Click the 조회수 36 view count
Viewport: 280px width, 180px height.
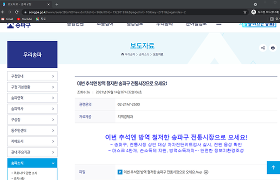pyautogui.click(x=83, y=92)
